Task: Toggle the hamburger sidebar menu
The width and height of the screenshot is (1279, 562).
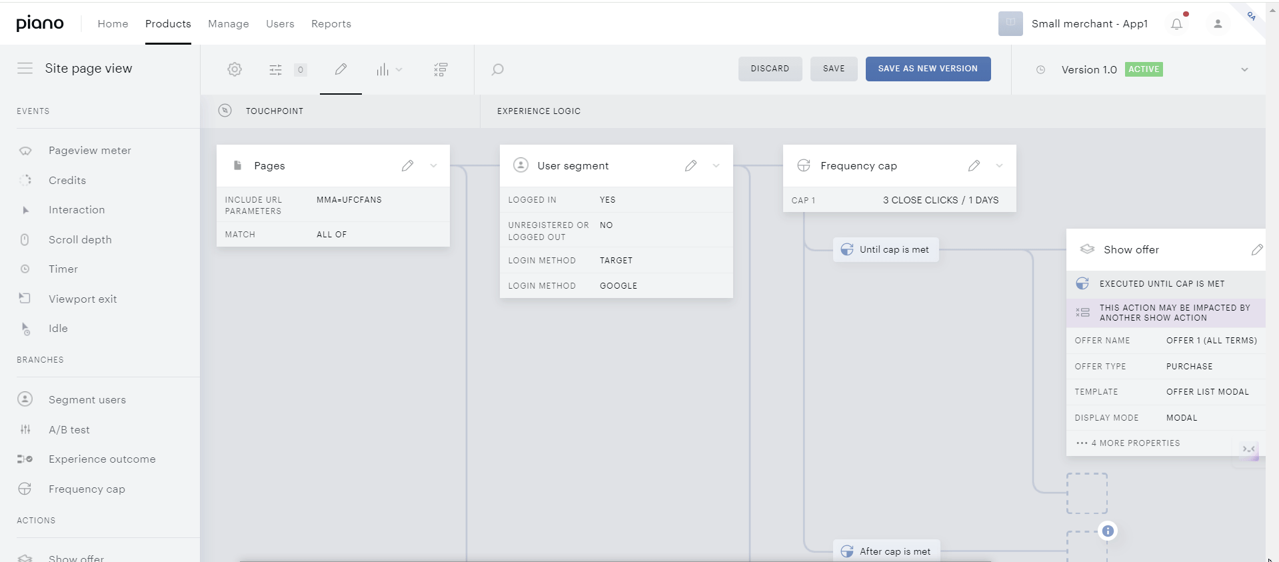Action: pos(25,68)
